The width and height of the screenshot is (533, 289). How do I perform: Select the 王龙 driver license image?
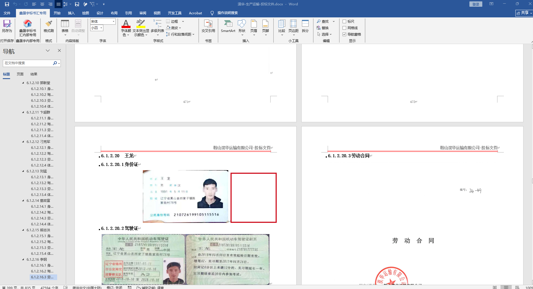[185, 259]
